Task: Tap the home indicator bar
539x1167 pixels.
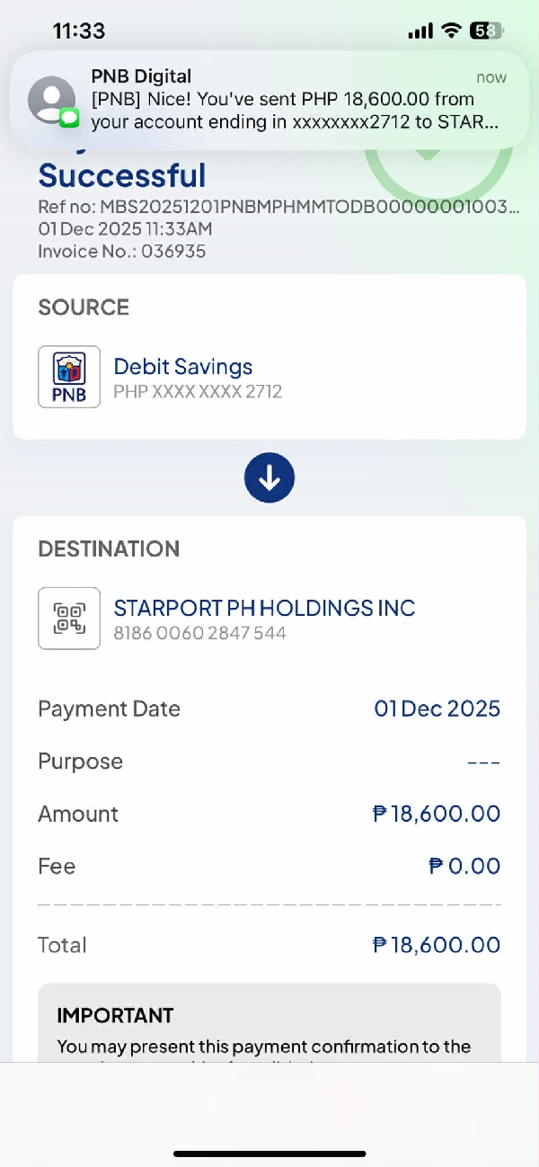Action: tap(269, 1154)
